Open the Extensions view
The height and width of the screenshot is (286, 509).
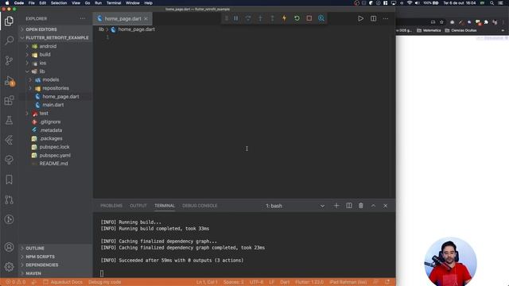[9, 101]
